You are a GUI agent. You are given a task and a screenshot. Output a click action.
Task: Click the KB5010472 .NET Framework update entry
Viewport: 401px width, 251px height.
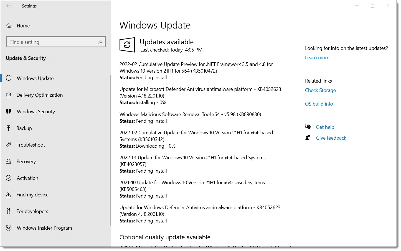tap(196, 71)
